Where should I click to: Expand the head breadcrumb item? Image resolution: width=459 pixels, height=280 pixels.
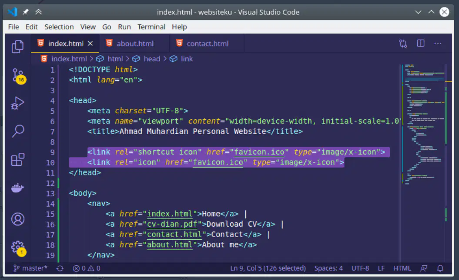click(152, 59)
